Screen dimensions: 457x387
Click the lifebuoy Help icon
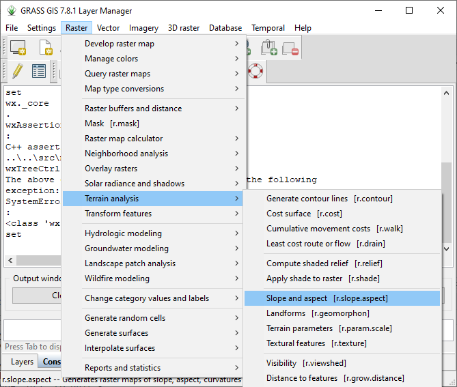coord(255,71)
